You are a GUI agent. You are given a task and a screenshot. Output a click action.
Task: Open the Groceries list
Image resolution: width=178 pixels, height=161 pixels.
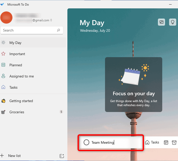(x=33, y=112)
